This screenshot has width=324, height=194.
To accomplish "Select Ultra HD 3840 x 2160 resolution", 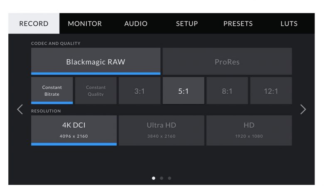I will [x=162, y=131].
